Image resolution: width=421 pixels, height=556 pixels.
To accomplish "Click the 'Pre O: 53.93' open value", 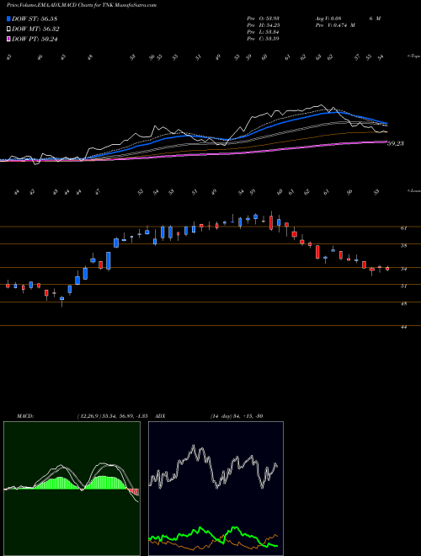I will (264, 19).
